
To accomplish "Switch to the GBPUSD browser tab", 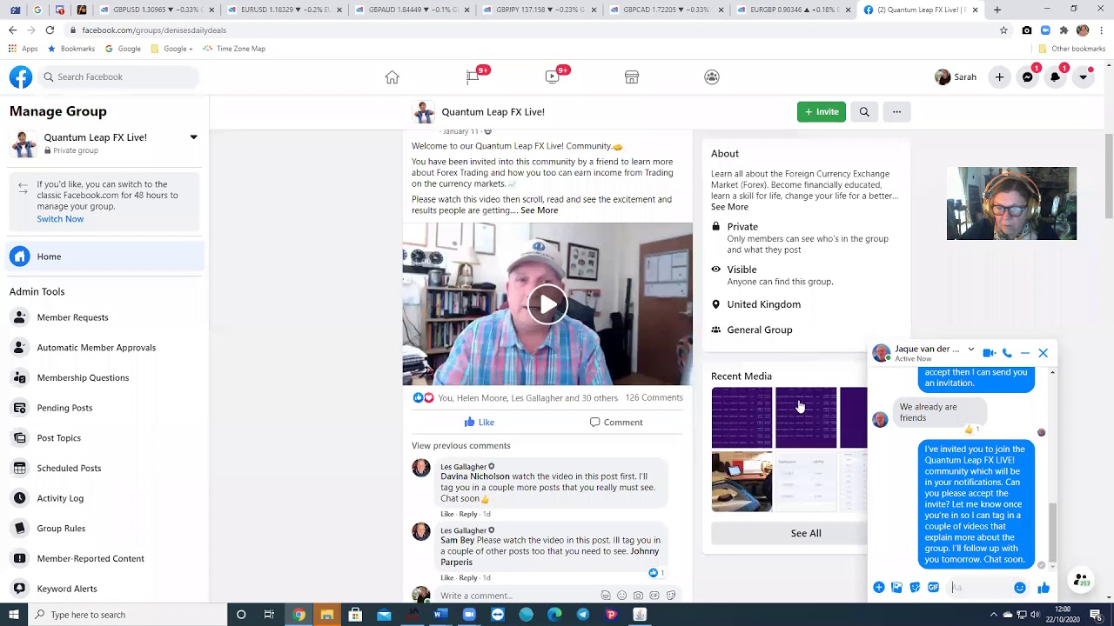I will [155, 10].
